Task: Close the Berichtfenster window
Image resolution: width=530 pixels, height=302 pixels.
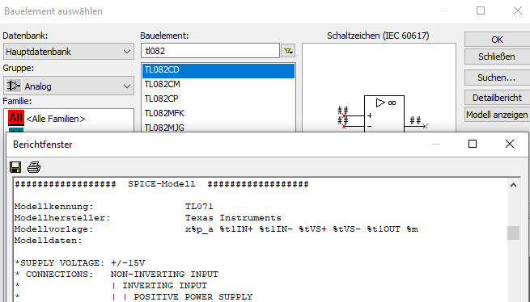Action: click(510, 144)
